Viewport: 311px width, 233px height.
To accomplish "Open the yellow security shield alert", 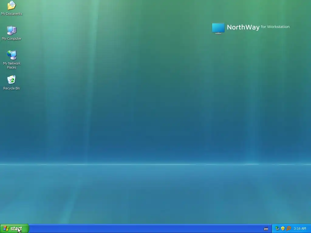I will coord(283,229).
